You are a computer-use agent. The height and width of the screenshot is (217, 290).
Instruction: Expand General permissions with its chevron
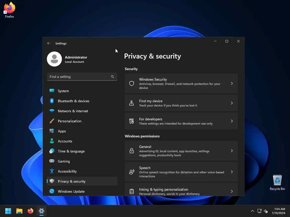232,151
